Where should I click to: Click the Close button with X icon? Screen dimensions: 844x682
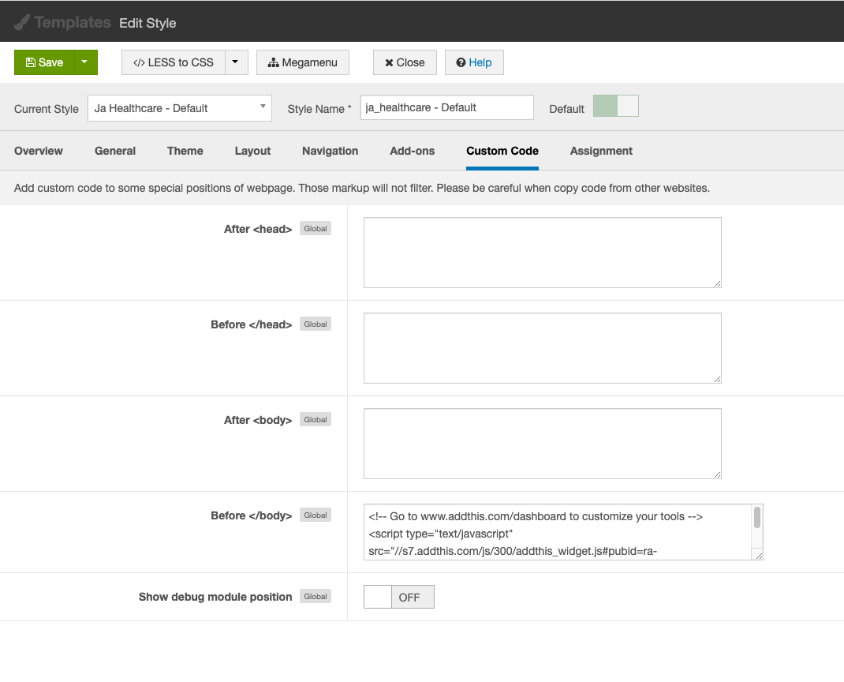coord(405,62)
